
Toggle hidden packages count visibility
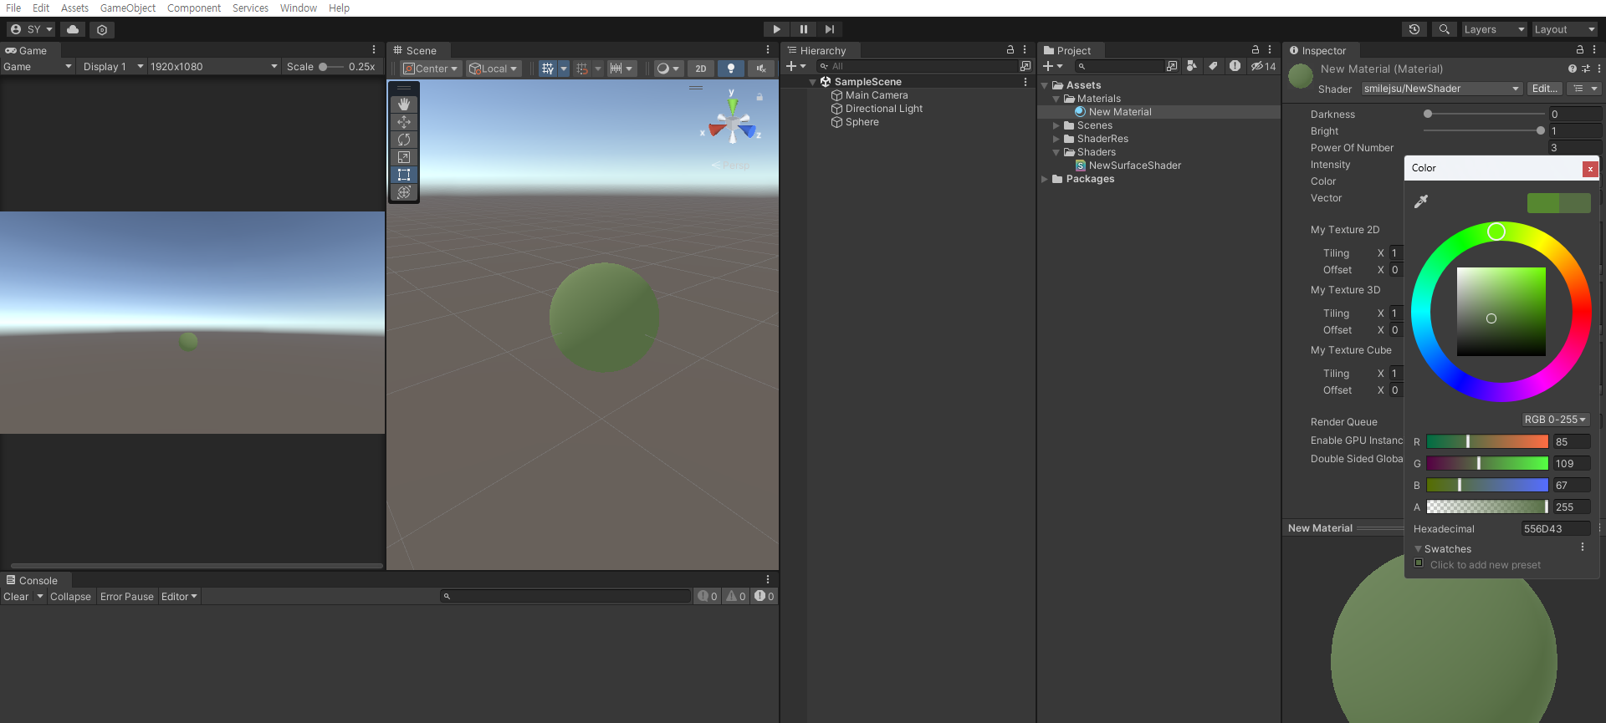[x=1263, y=66]
